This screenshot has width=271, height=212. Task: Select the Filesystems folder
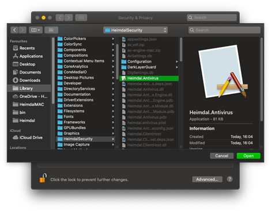[85, 111]
